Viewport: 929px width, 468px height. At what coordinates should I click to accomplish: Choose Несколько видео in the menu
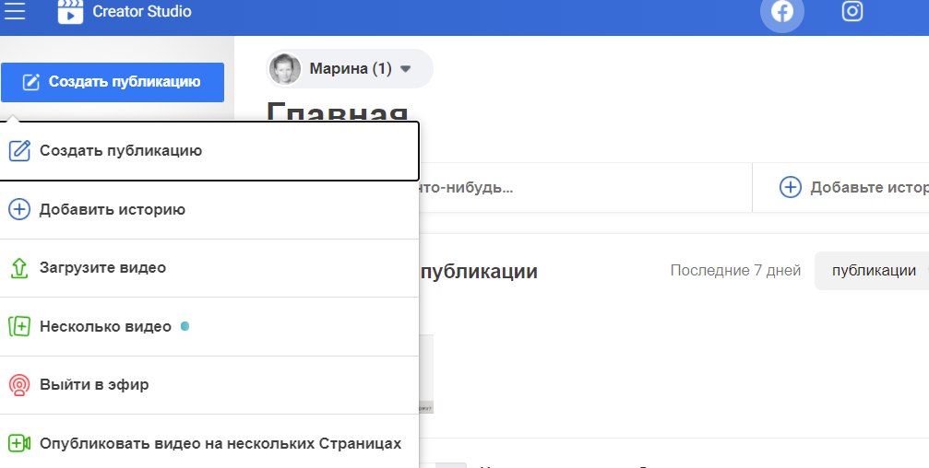(208, 327)
